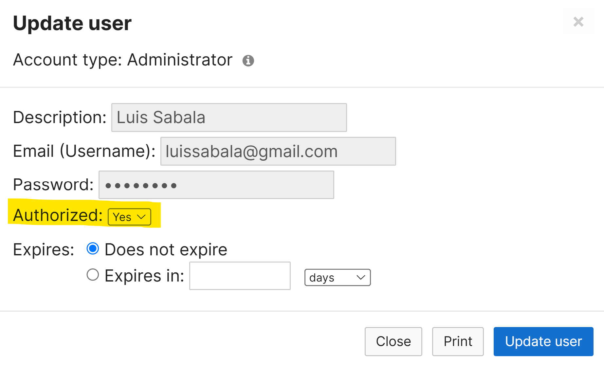Open the Authorized Yes dropdown
The image size is (604, 365).
click(x=129, y=217)
